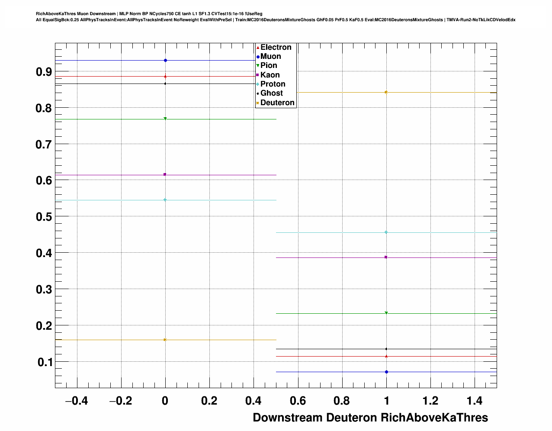Click the 0.5 label on the y-axis
Screen dimensions: 552x431
click(44, 217)
